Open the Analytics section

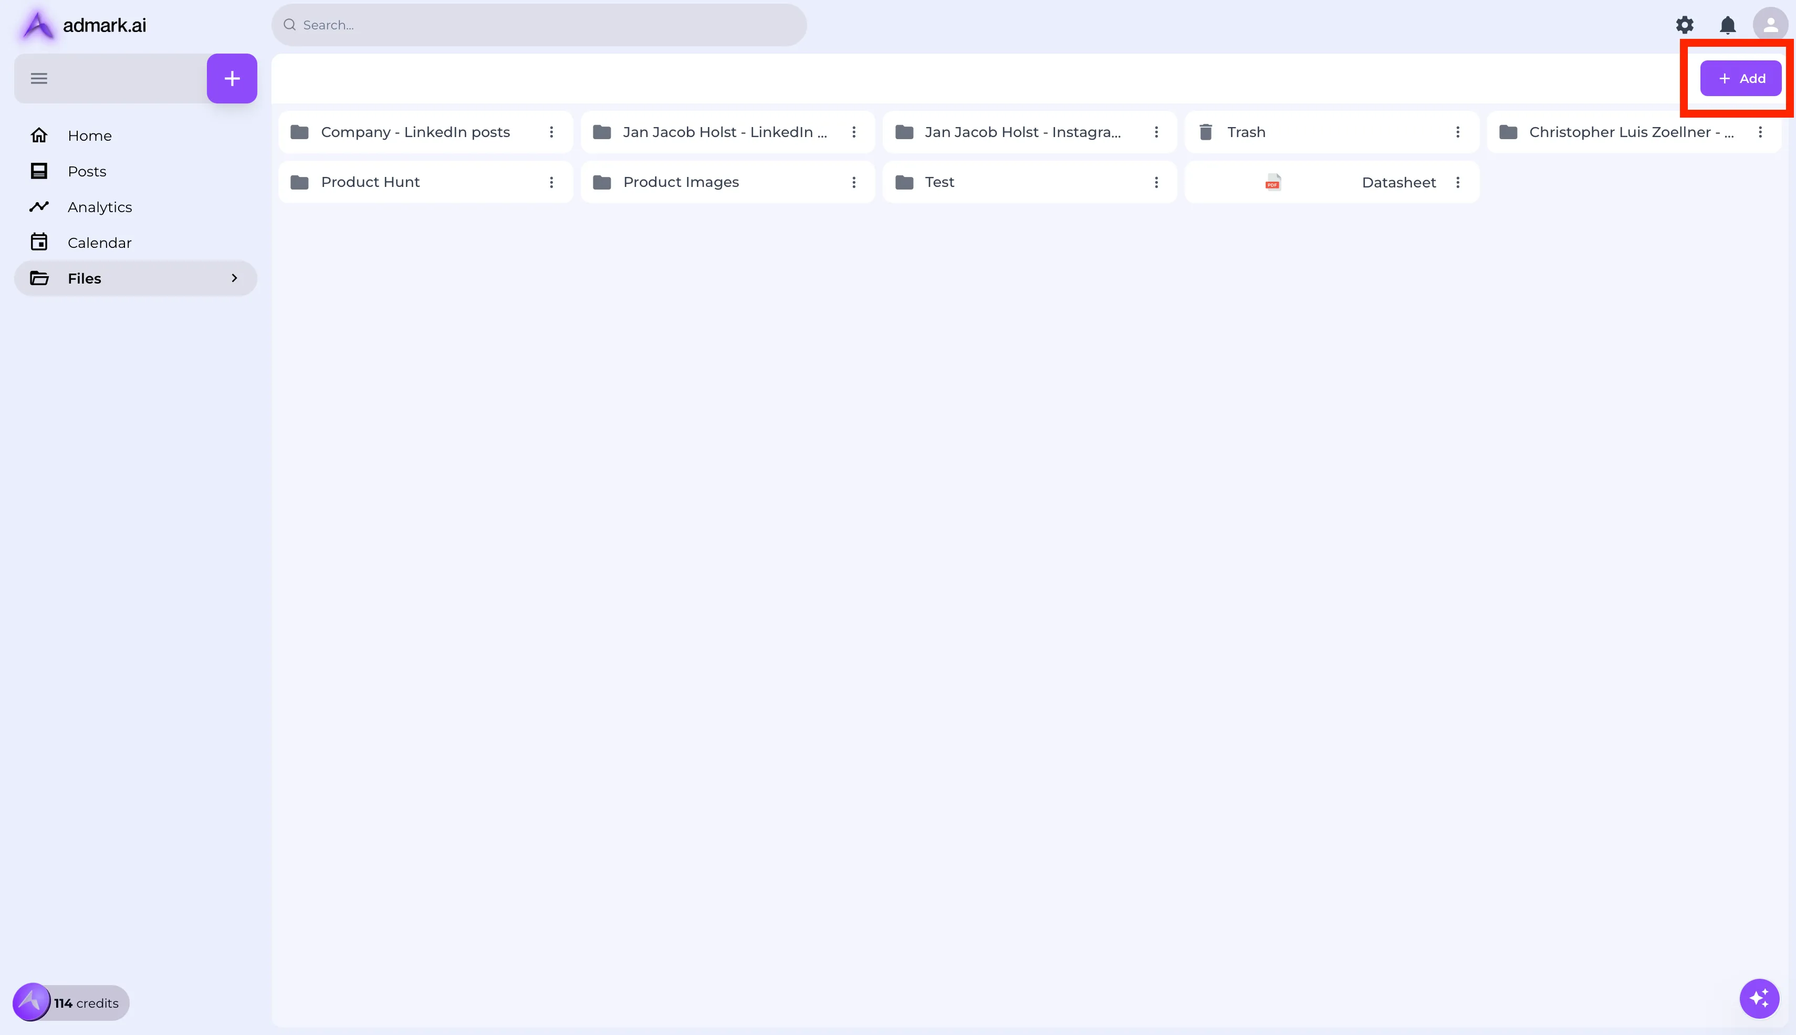(x=99, y=207)
